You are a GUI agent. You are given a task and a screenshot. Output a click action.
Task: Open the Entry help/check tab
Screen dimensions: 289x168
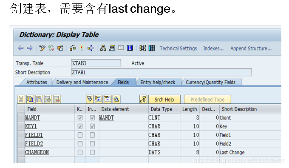(x=158, y=82)
